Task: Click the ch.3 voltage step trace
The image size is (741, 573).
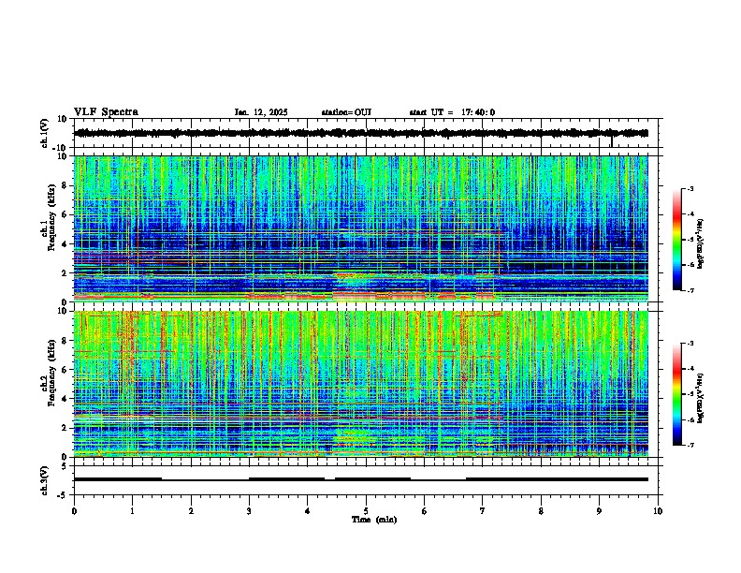Action: (361, 479)
